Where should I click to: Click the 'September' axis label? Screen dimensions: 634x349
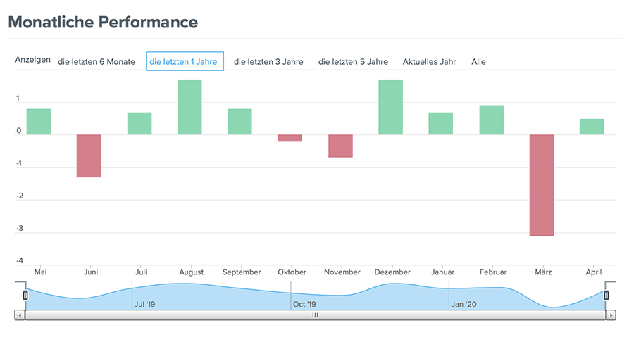tap(242, 272)
